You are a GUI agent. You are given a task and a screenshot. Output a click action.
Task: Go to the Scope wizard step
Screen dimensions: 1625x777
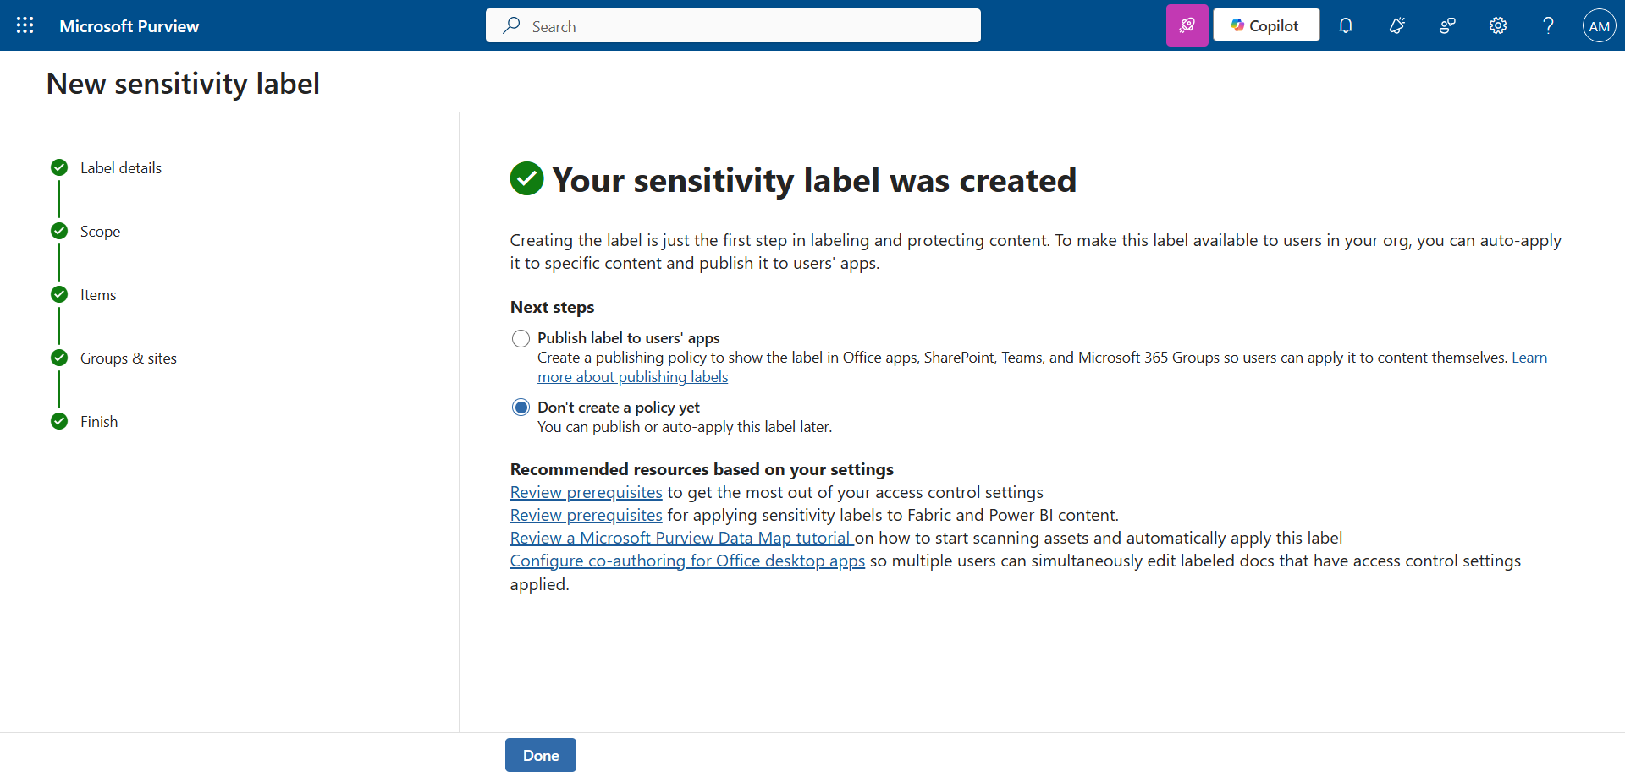click(x=100, y=232)
